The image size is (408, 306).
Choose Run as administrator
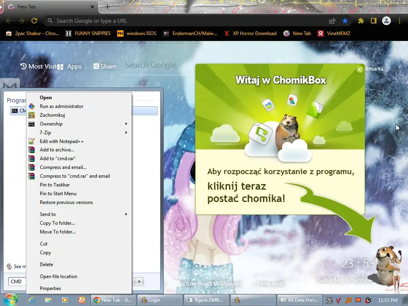click(x=79, y=106)
